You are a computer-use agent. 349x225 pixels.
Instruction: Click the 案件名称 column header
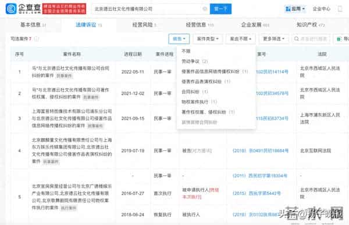tap(72, 54)
